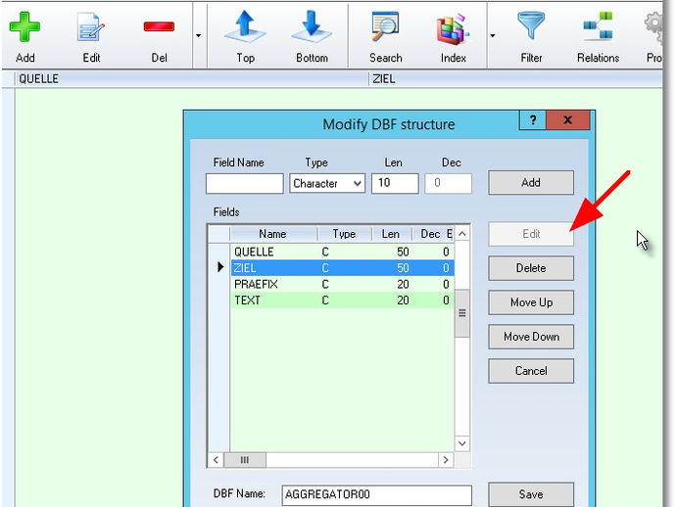Open the Search tool

click(x=385, y=26)
